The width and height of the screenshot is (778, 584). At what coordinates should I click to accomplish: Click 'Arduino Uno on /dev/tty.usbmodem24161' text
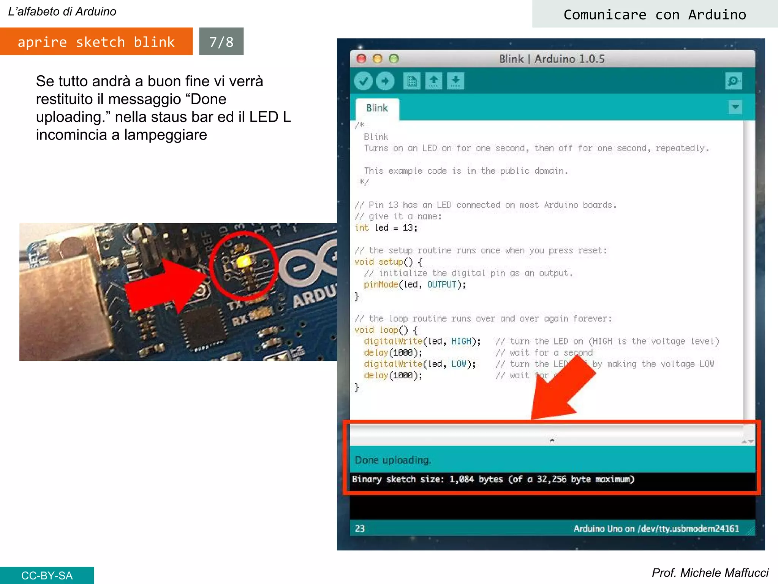656,528
